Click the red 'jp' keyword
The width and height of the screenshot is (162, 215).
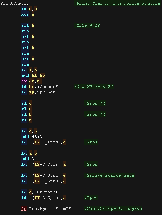[24, 209]
